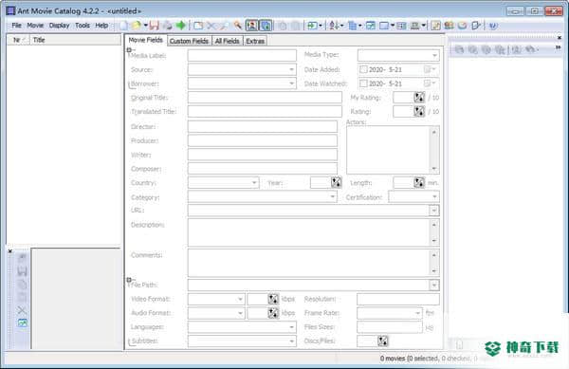
Task: Open the Display menu
Action: [x=59, y=26]
